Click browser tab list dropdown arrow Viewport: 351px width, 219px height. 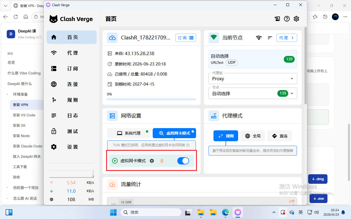tap(5, 5)
